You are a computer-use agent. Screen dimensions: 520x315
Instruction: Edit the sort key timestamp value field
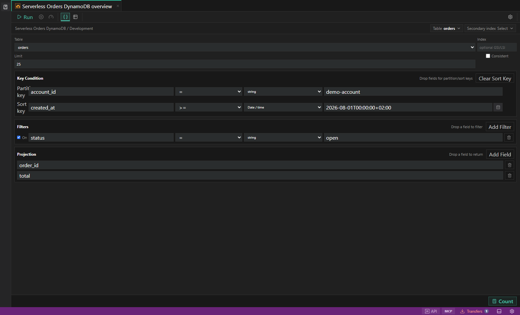[408, 108]
